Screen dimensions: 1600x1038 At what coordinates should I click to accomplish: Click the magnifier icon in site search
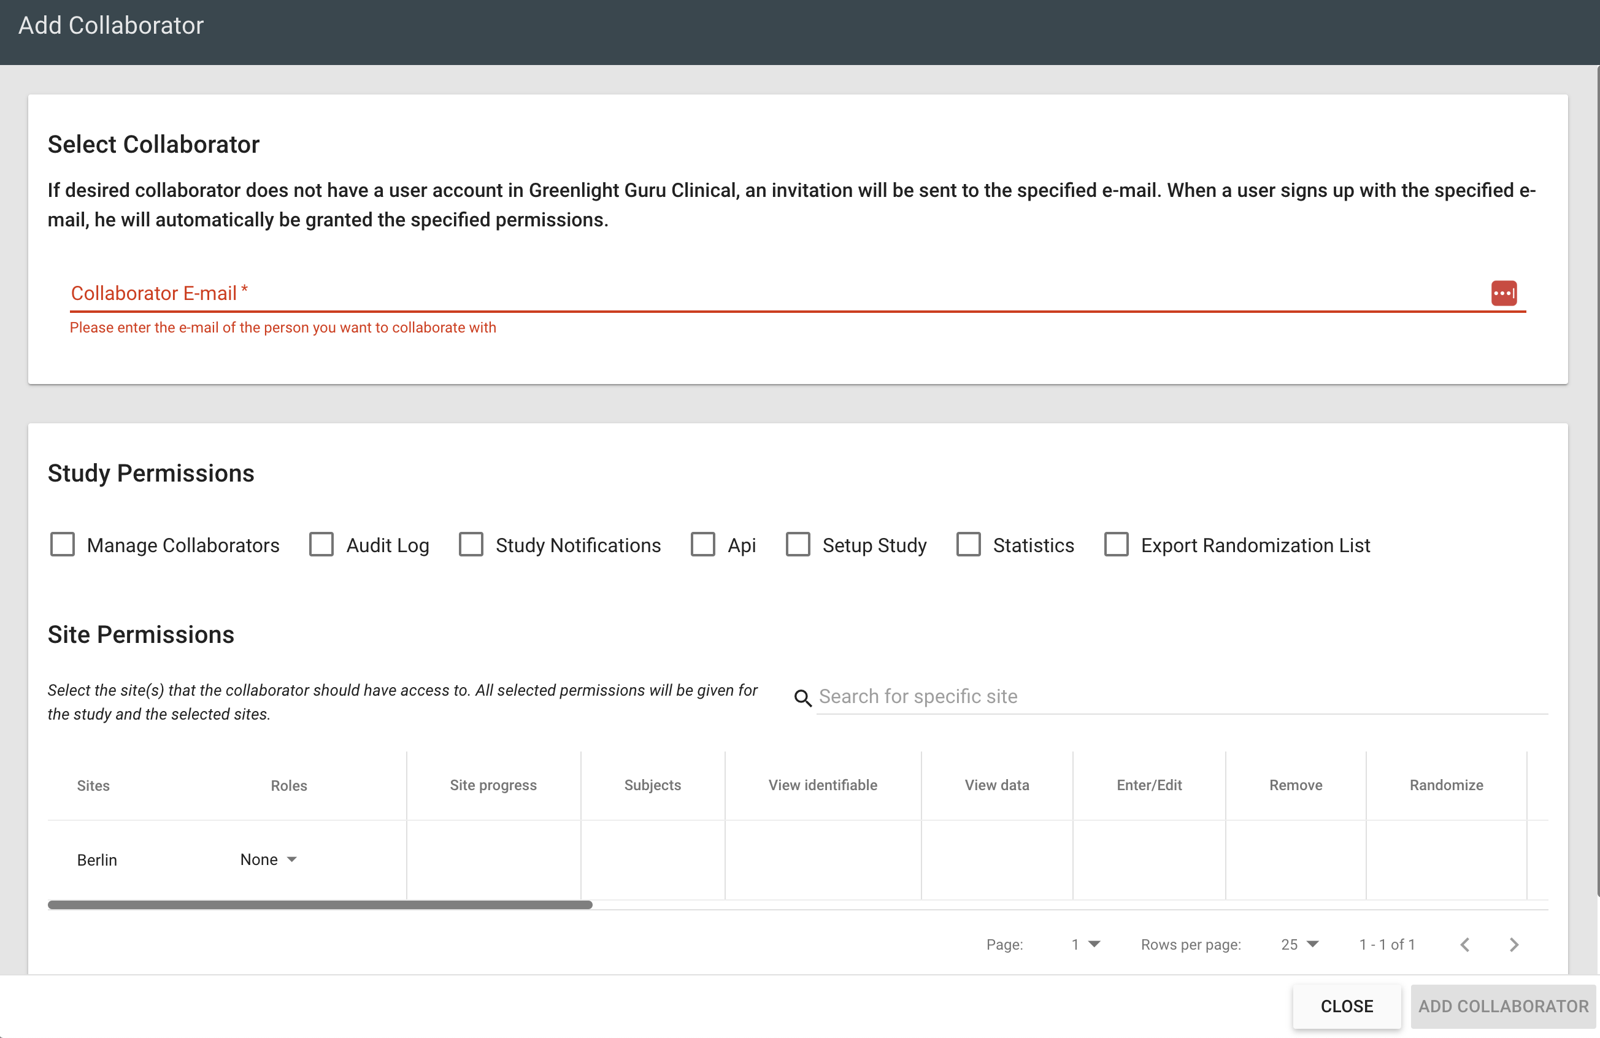[802, 698]
